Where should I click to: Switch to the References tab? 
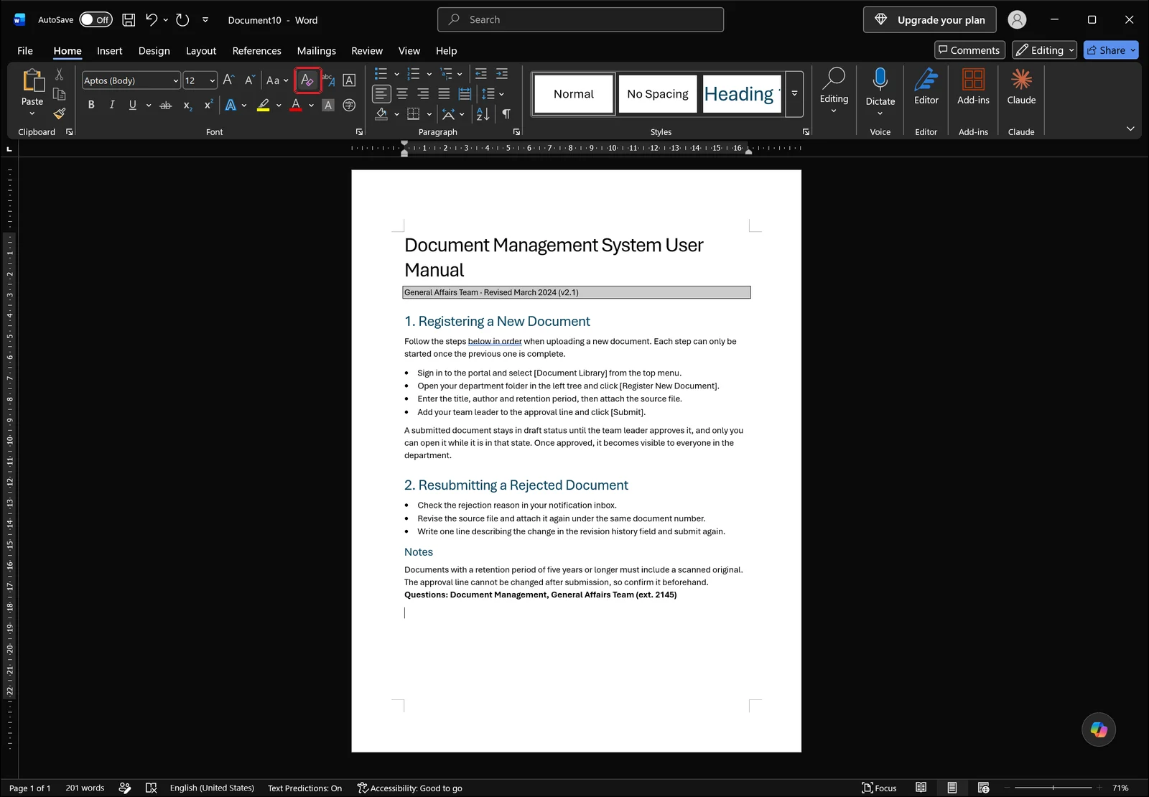[x=256, y=51]
